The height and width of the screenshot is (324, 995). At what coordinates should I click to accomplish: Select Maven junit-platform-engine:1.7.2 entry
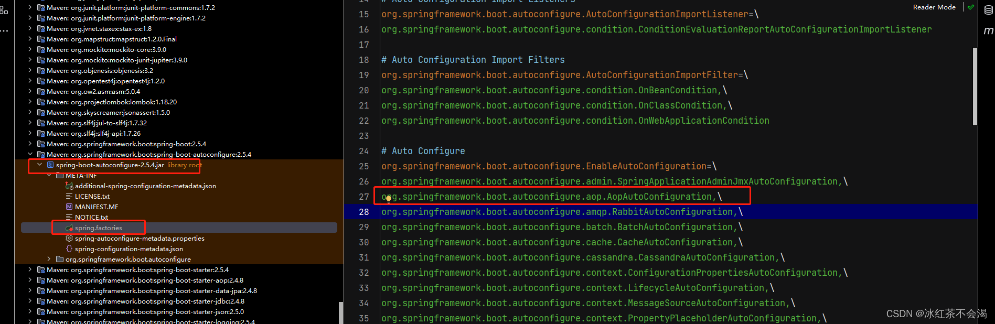point(126,18)
